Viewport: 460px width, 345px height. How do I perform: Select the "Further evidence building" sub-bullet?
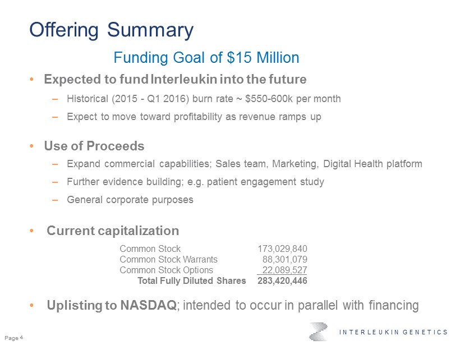(195, 182)
